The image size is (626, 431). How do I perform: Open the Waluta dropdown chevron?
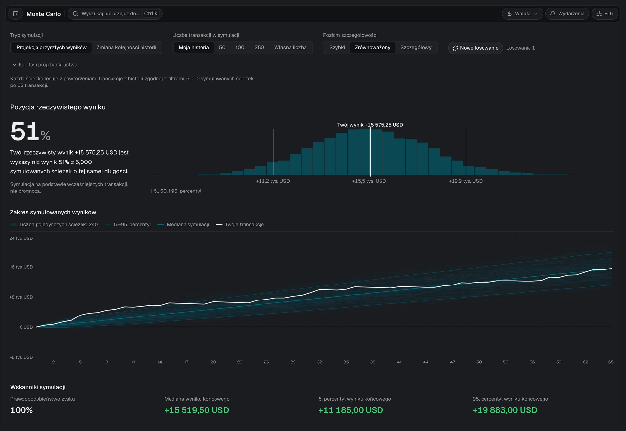pyautogui.click(x=535, y=14)
